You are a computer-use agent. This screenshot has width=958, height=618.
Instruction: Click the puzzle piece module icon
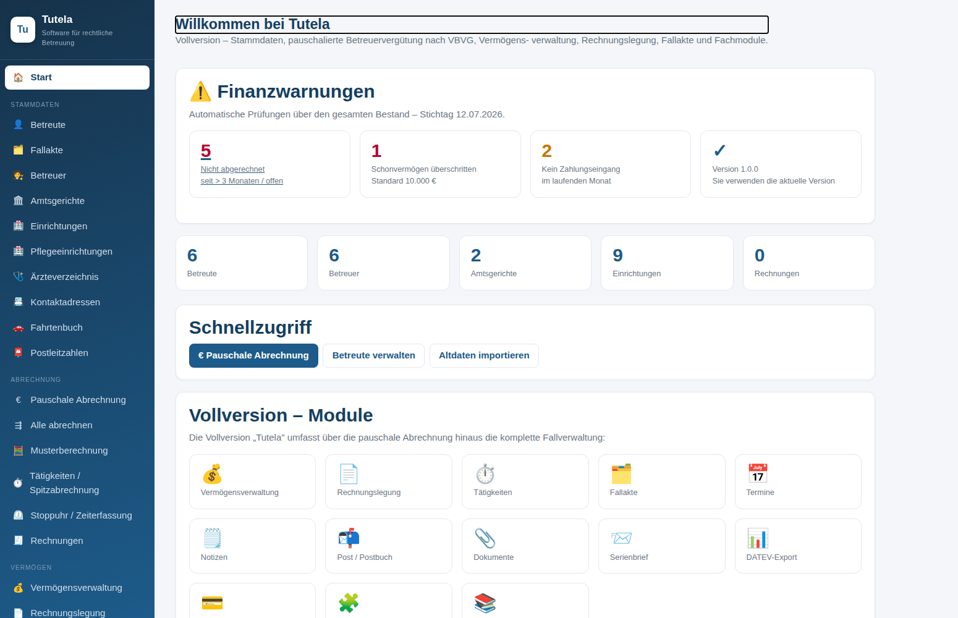pyautogui.click(x=349, y=603)
